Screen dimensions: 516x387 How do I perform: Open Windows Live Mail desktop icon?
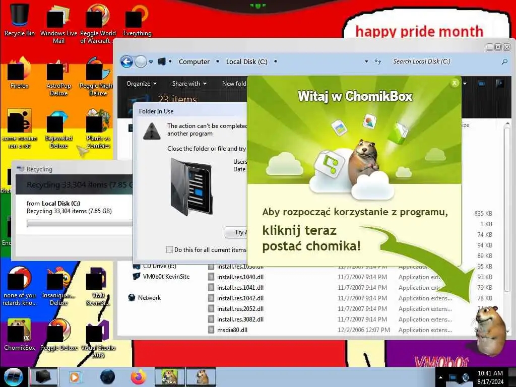click(x=58, y=23)
